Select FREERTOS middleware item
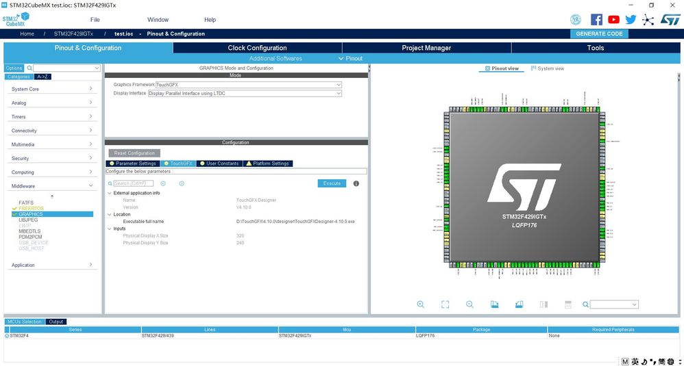 [x=31, y=209]
